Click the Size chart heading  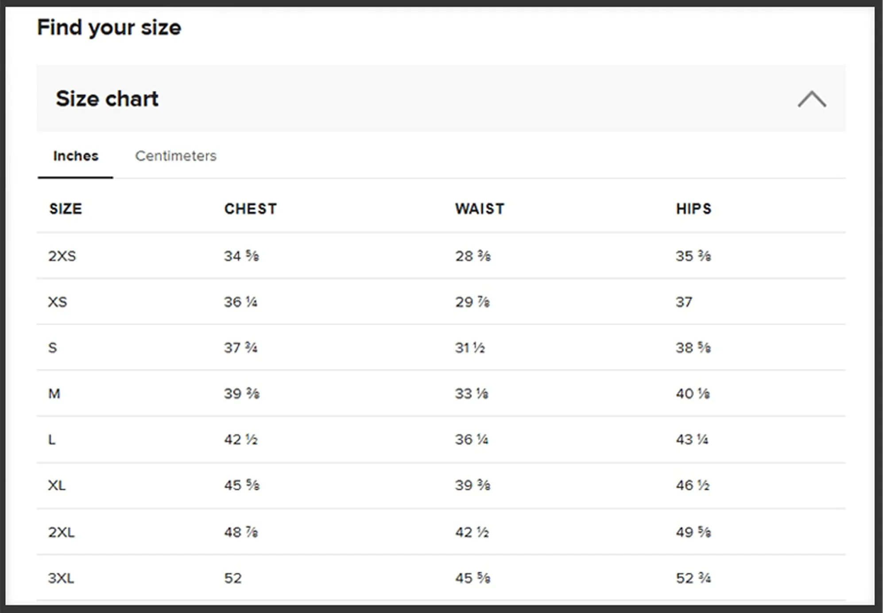click(x=107, y=98)
